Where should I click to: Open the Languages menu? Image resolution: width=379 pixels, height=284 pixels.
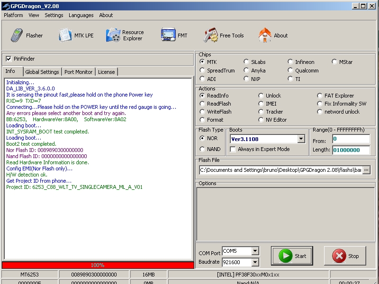(81, 15)
